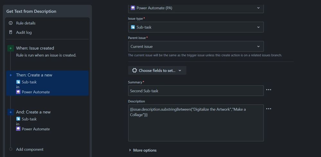Open the Parent issue Current issue dropdown
Image resolution: width=321 pixels, height=157 pixels.
[x=196, y=46]
